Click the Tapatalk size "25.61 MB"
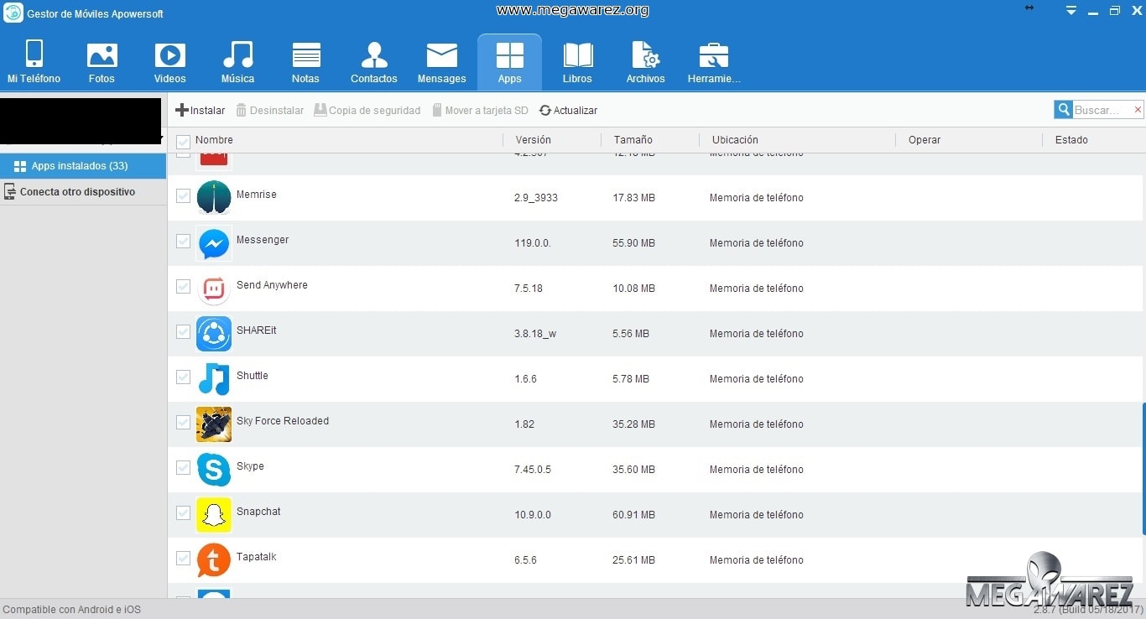Screen dimensions: 1146x619 [x=633, y=560]
